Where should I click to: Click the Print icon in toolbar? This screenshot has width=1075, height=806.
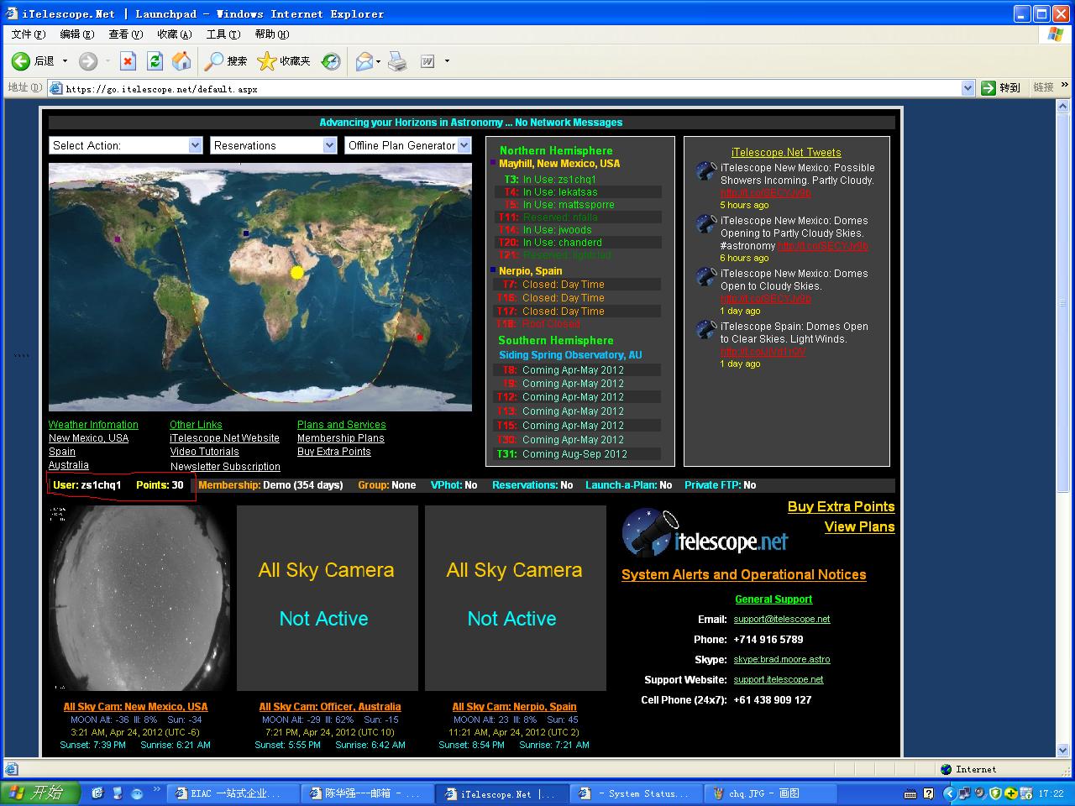[x=397, y=61]
